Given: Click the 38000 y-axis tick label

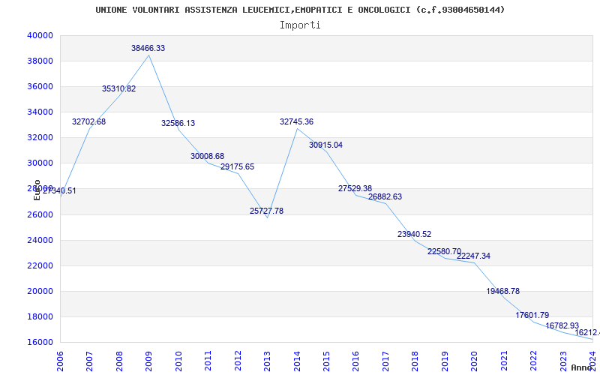Looking at the screenshot, I should (x=40, y=61).
